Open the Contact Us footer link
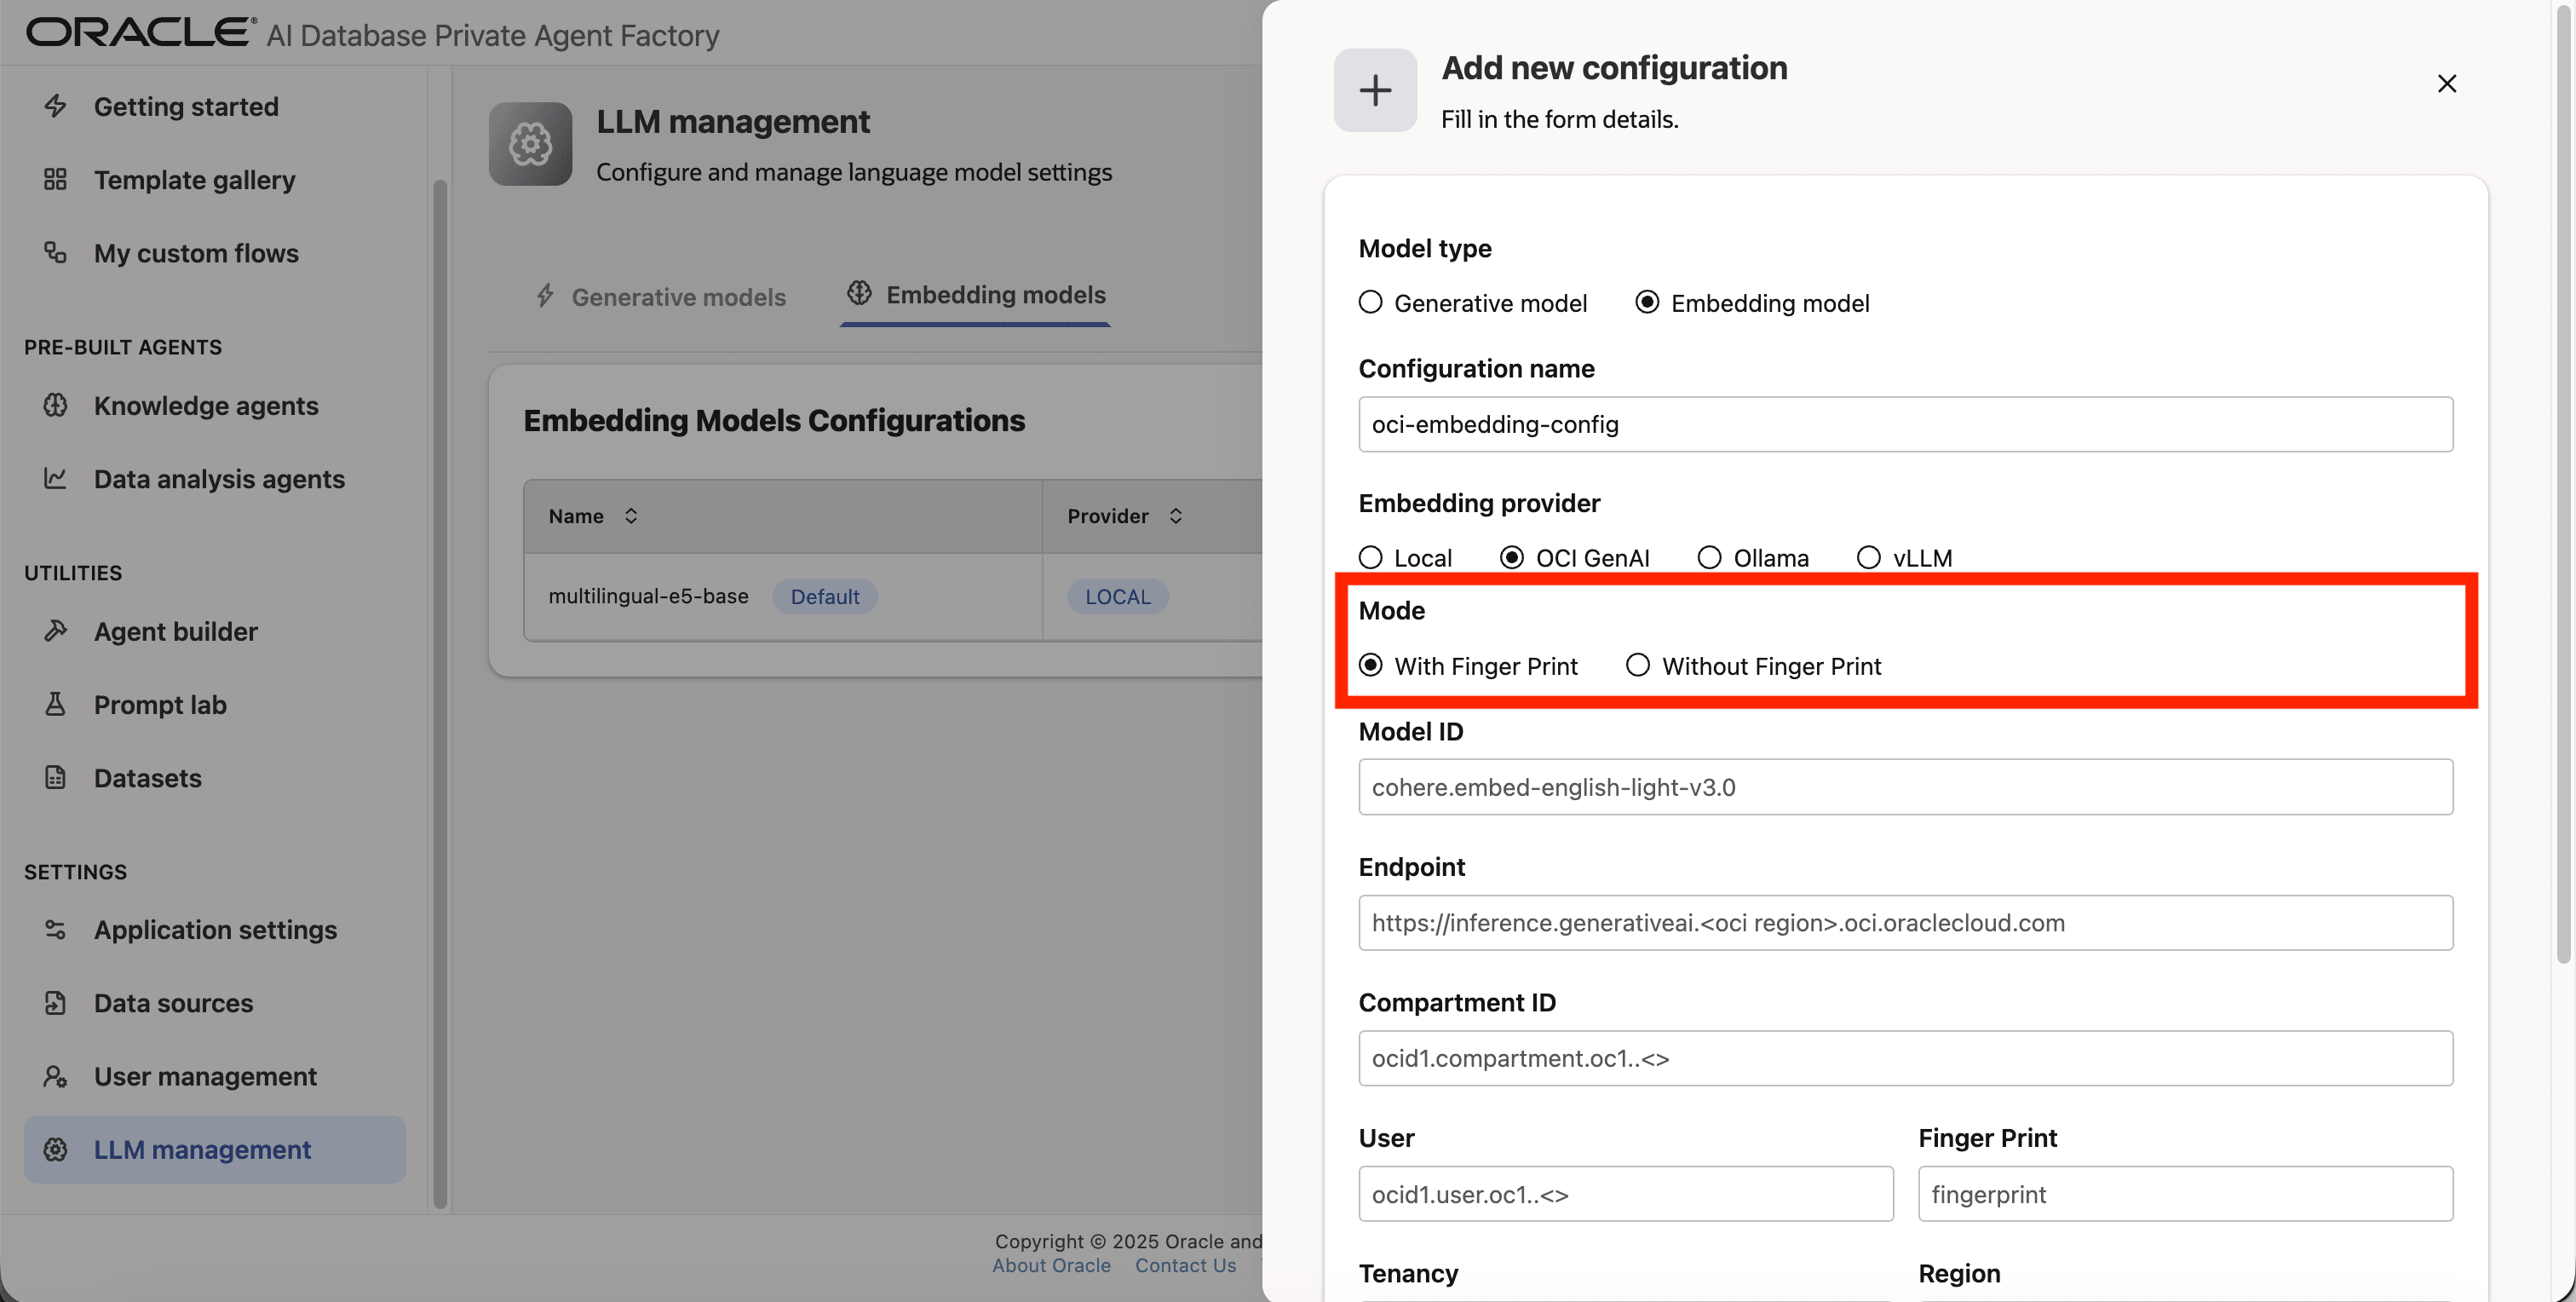The image size is (2576, 1302). (x=1185, y=1266)
